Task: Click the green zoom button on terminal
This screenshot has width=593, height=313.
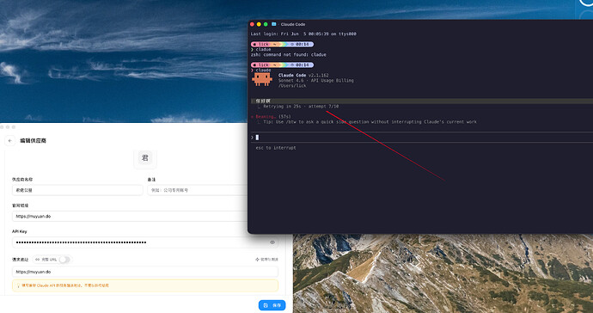Action: coord(266,24)
